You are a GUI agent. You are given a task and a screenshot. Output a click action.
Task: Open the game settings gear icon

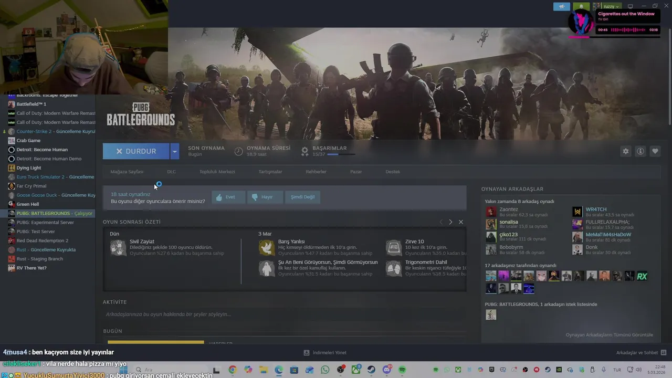coord(625,151)
